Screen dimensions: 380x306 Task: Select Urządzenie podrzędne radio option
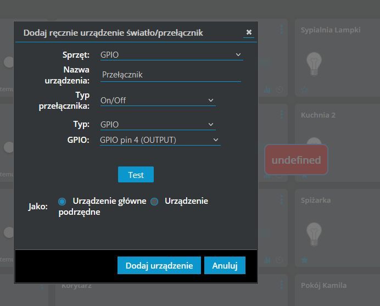click(x=154, y=202)
